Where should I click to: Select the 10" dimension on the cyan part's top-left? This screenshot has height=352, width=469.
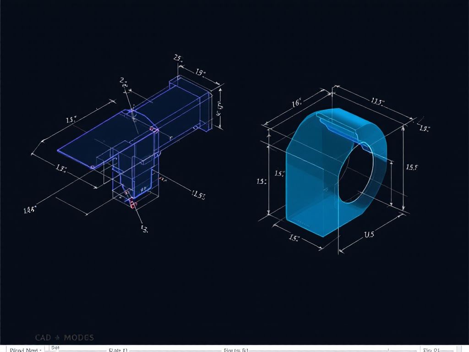(297, 103)
